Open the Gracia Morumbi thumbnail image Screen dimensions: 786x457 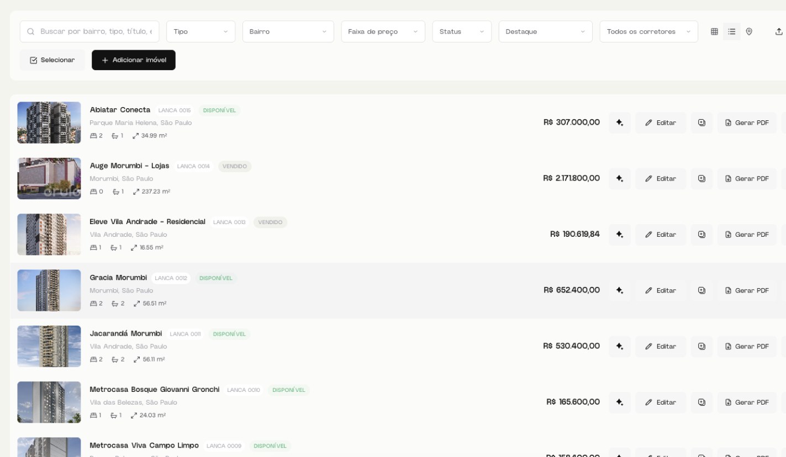pyautogui.click(x=49, y=290)
